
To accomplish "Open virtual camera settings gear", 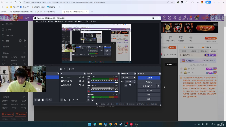I will pos(158,86).
